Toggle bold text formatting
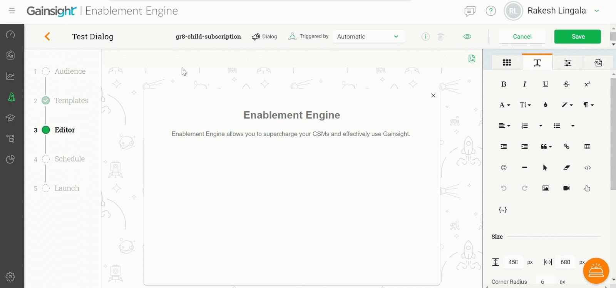 click(x=504, y=84)
